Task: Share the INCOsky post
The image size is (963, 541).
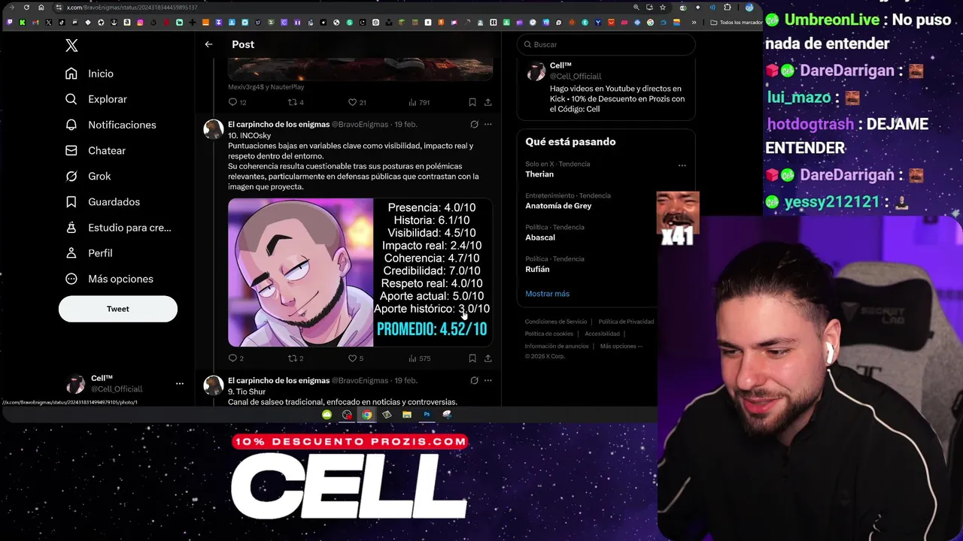Action: tap(488, 358)
